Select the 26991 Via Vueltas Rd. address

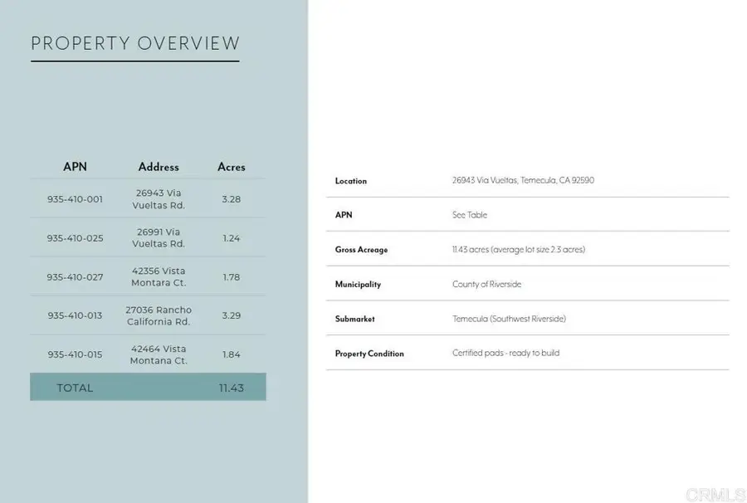tap(159, 238)
